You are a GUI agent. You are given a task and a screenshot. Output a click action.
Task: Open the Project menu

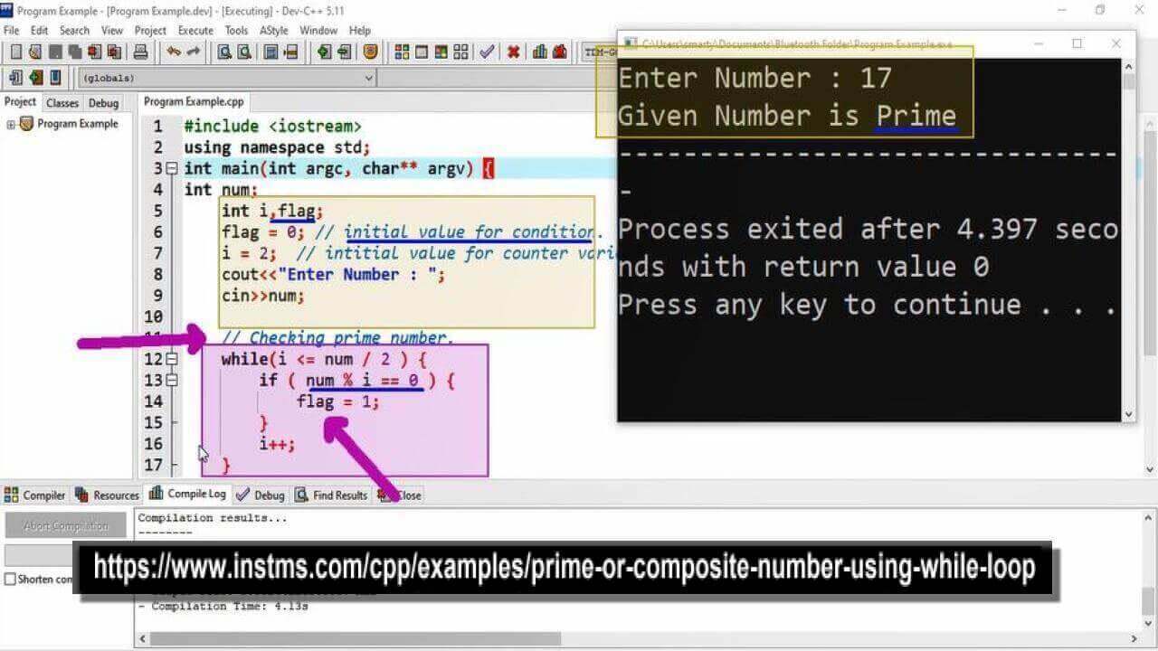(x=150, y=30)
